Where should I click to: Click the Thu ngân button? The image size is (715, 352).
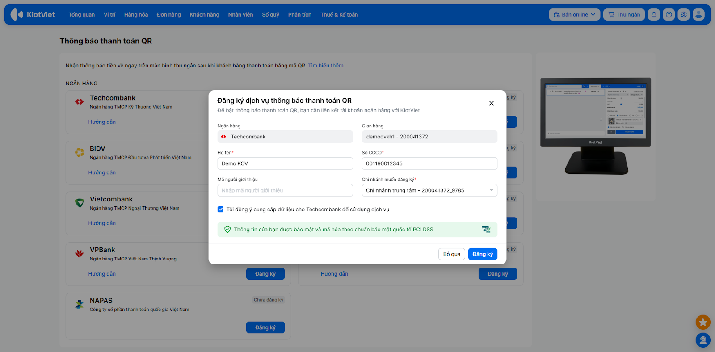click(x=624, y=15)
